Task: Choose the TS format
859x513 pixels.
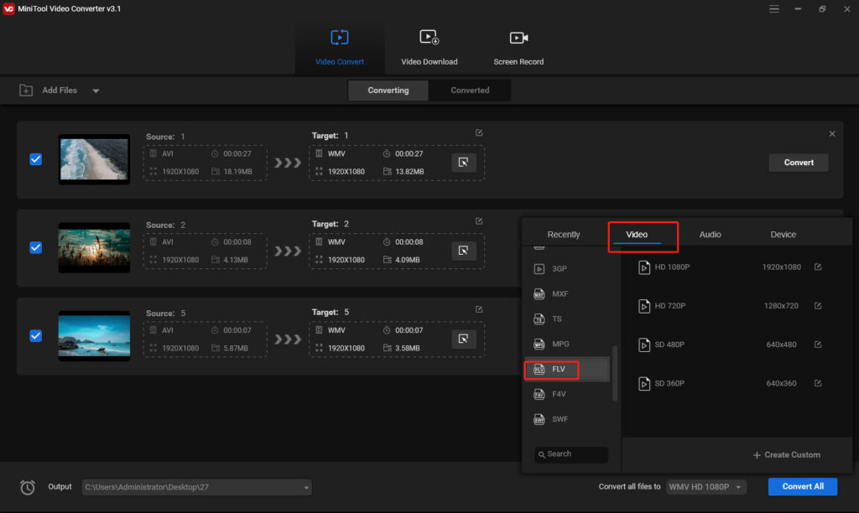Action: pyautogui.click(x=567, y=319)
